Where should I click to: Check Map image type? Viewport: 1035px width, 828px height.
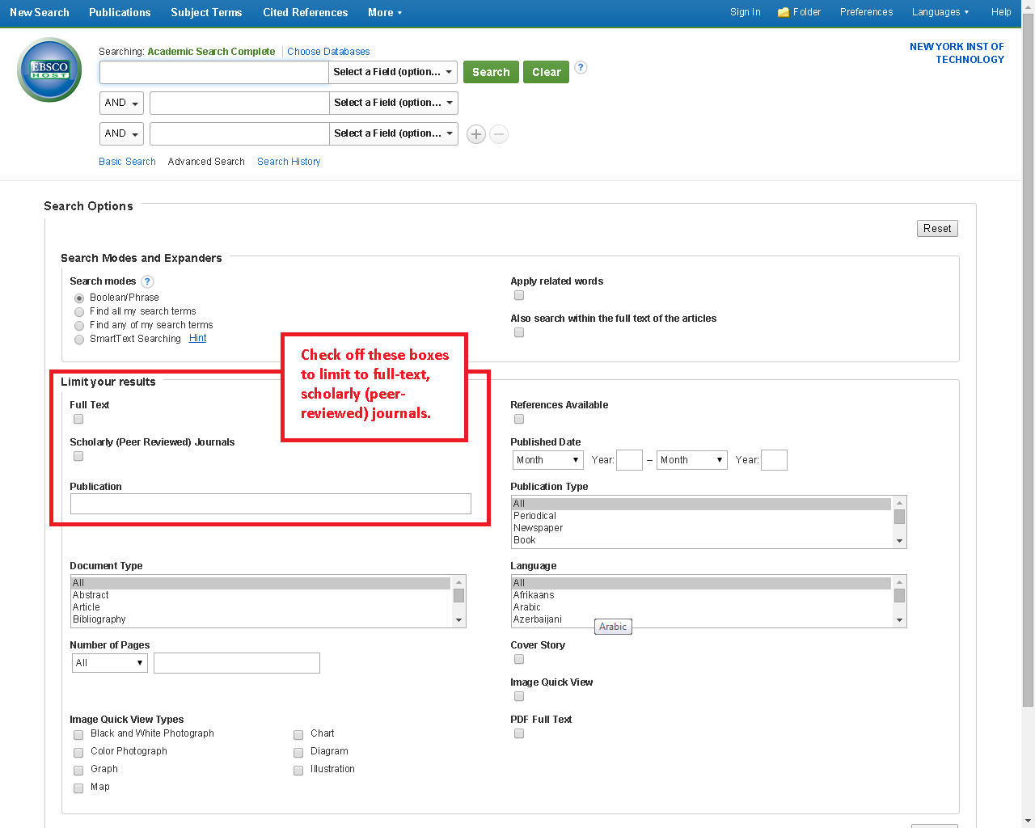(x=78, y=788)
